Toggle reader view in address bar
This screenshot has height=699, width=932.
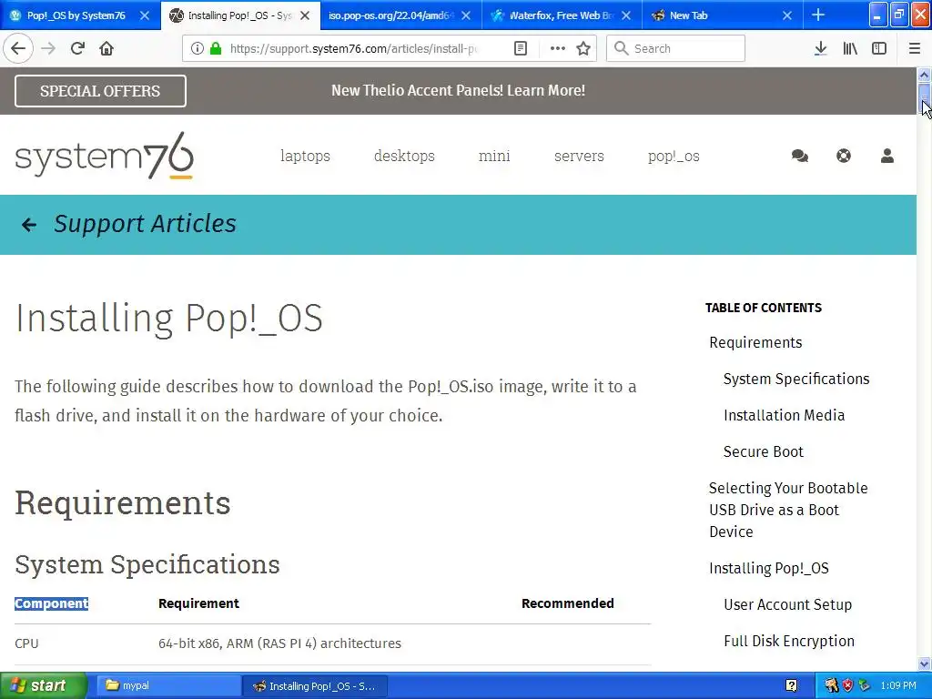[x=520, y=49]
